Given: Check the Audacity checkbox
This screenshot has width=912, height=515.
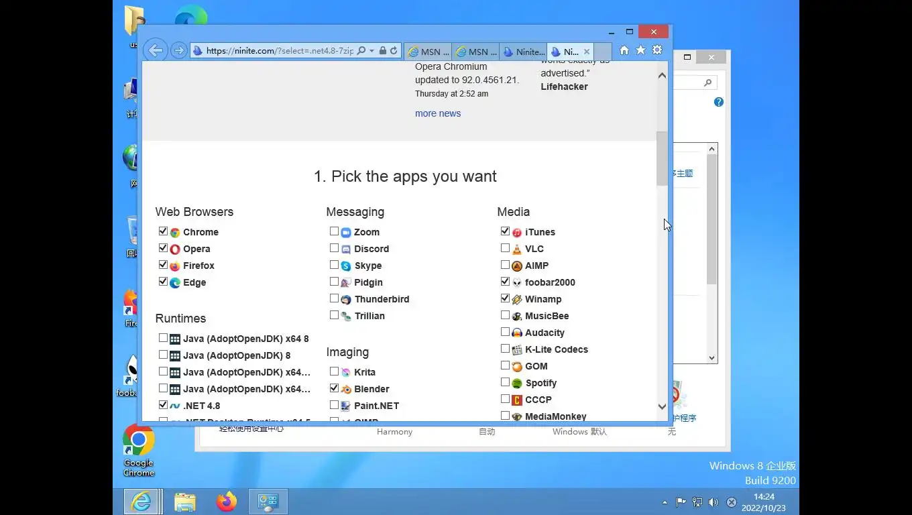Looking at the screenshot, I should click(x=505, y=331).
